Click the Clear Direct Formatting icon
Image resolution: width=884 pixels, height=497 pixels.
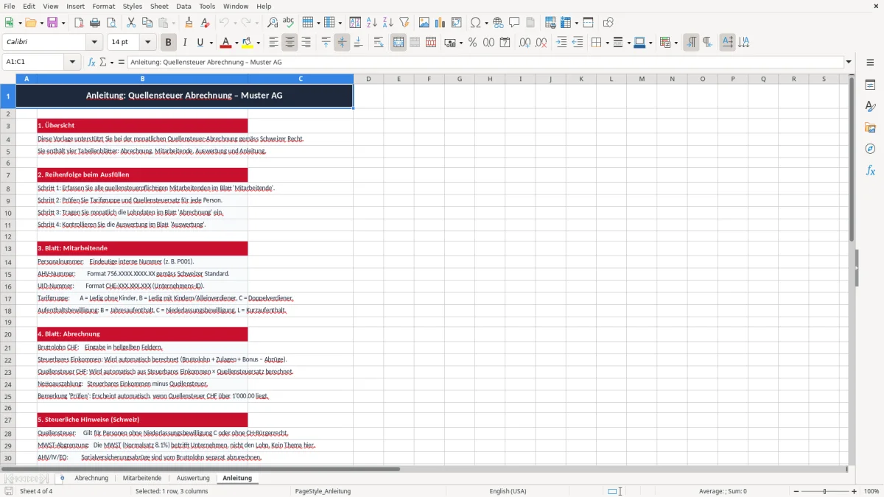click(206, 23)
